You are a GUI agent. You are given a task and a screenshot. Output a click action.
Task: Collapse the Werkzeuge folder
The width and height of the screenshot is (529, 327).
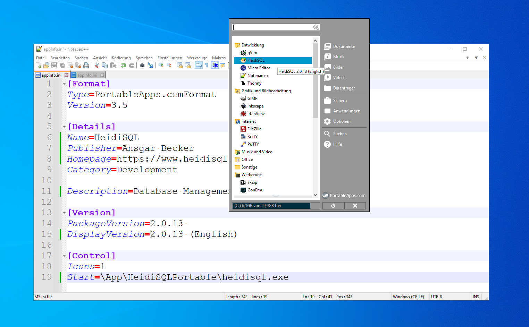coord(252,175)
